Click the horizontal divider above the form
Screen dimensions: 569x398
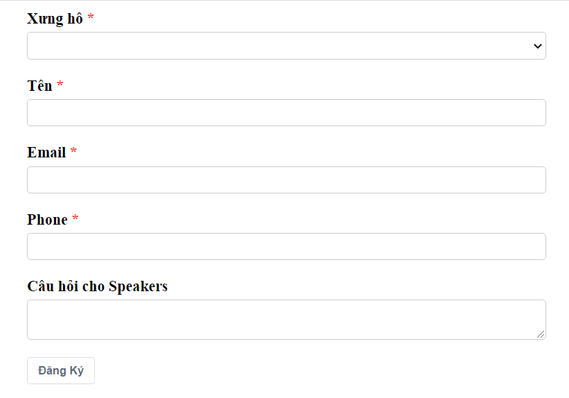[x=284, y=1]
